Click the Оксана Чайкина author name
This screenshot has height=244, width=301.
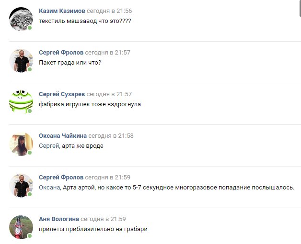(x=63, y=136)
